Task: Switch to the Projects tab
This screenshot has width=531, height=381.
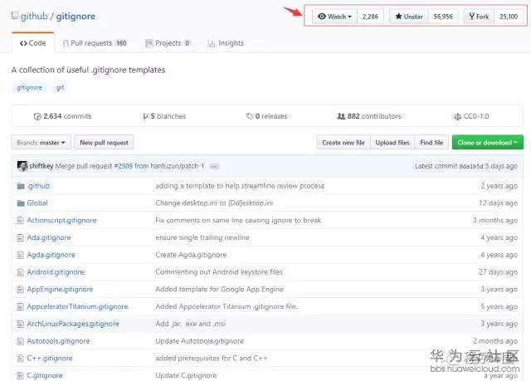Action: tap(168, 43)
